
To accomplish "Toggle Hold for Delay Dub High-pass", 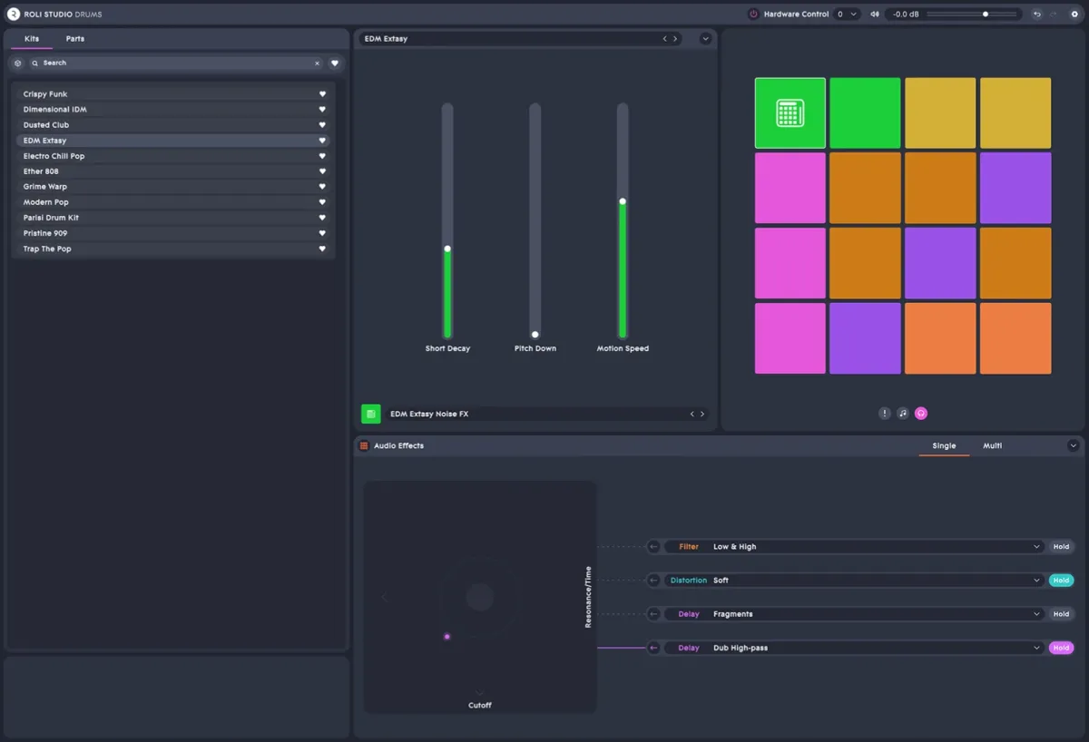I will click(x=1061, y=648).
